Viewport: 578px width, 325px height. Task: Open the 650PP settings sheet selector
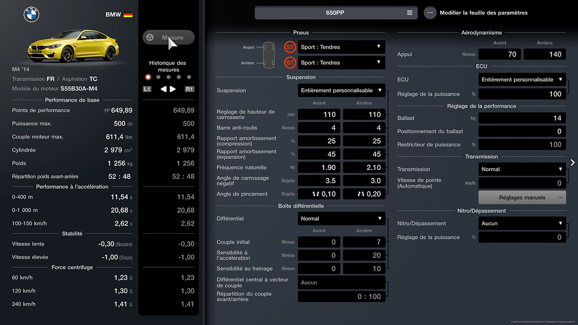click(336, 13)
